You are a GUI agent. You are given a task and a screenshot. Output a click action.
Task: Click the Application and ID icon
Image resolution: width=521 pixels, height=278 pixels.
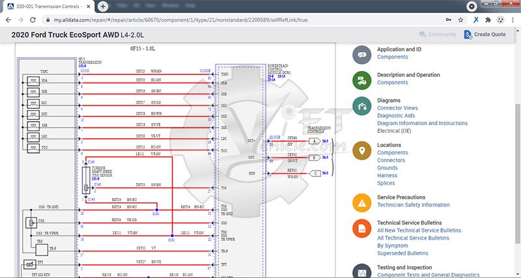362,55
